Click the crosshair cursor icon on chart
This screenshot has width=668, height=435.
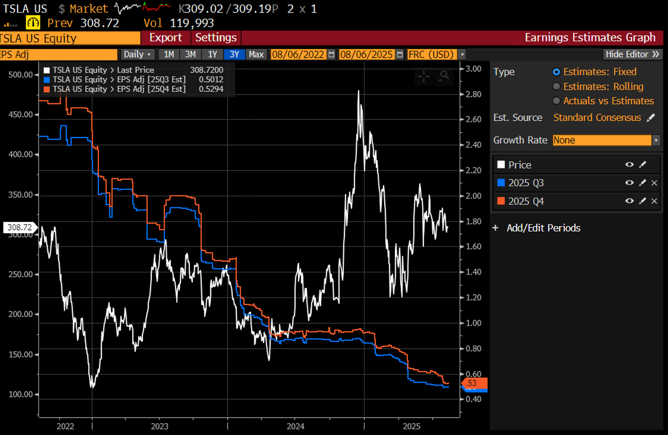click(x=423, y=77)
